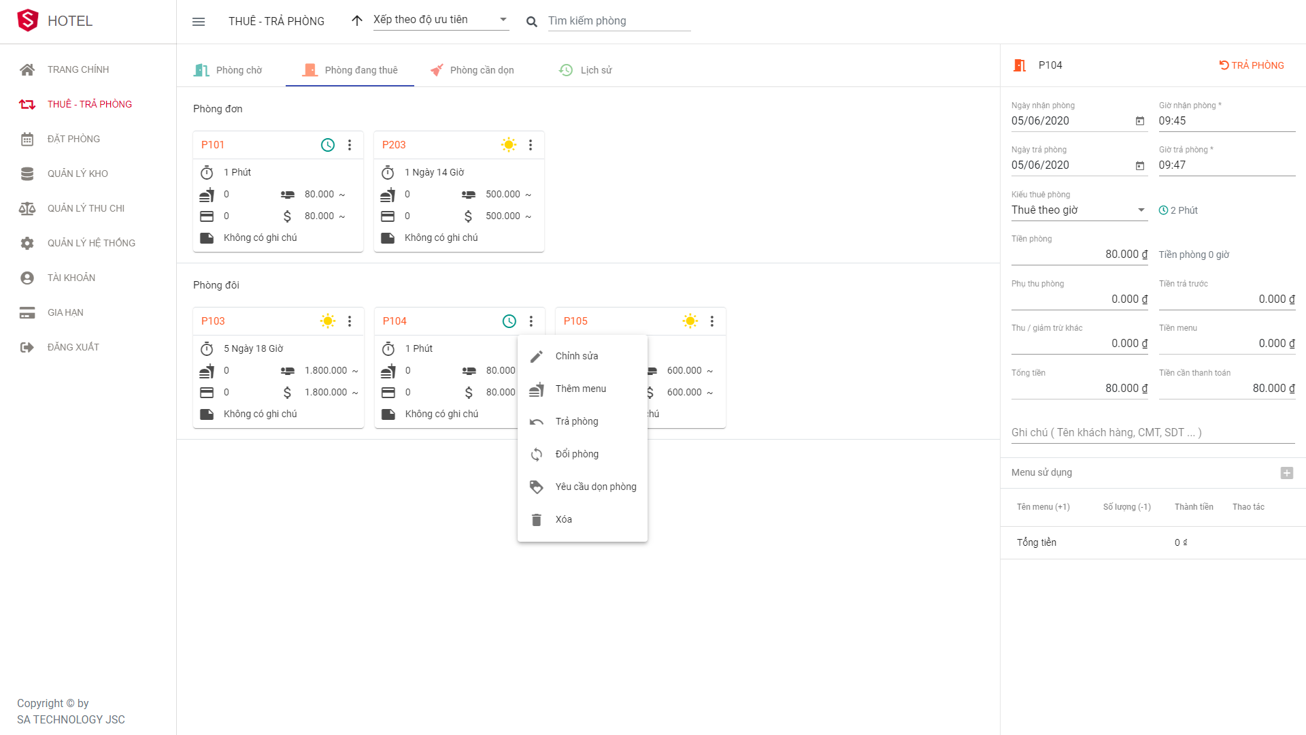This screenshot has width=1306, height=735.
Task: Click the add menu plus icon
Action: [x=1286, y=473]
